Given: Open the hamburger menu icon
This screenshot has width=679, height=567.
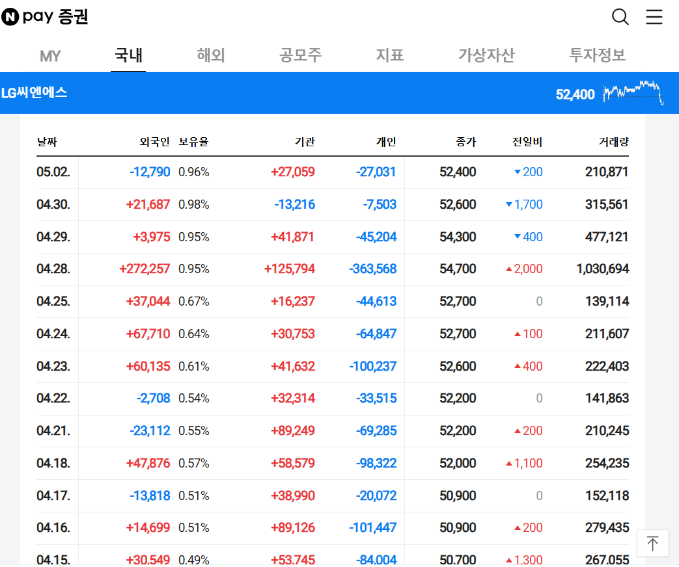Looking at the screenshot, I should [x=654, y=17].
